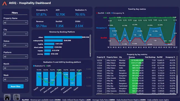Open the Status filter dropdown
Screen dimensions: 180x101
(16, 45)
